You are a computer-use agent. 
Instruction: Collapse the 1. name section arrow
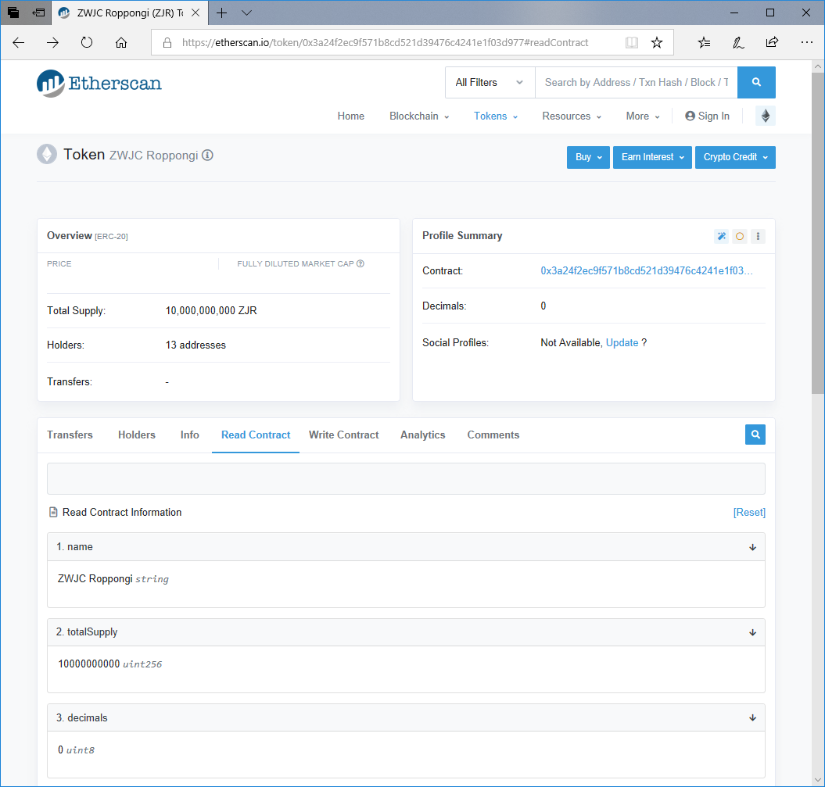752,547
